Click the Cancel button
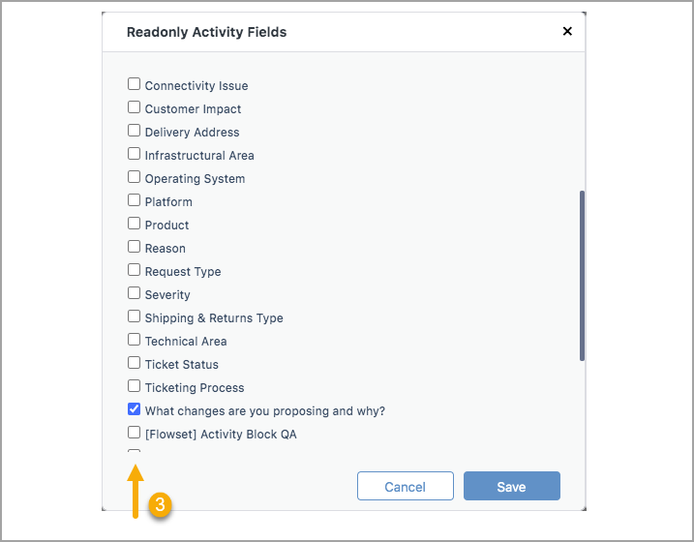Image resolution: width=694 pixels, height=542 pixels. click(x=405, y=486)
